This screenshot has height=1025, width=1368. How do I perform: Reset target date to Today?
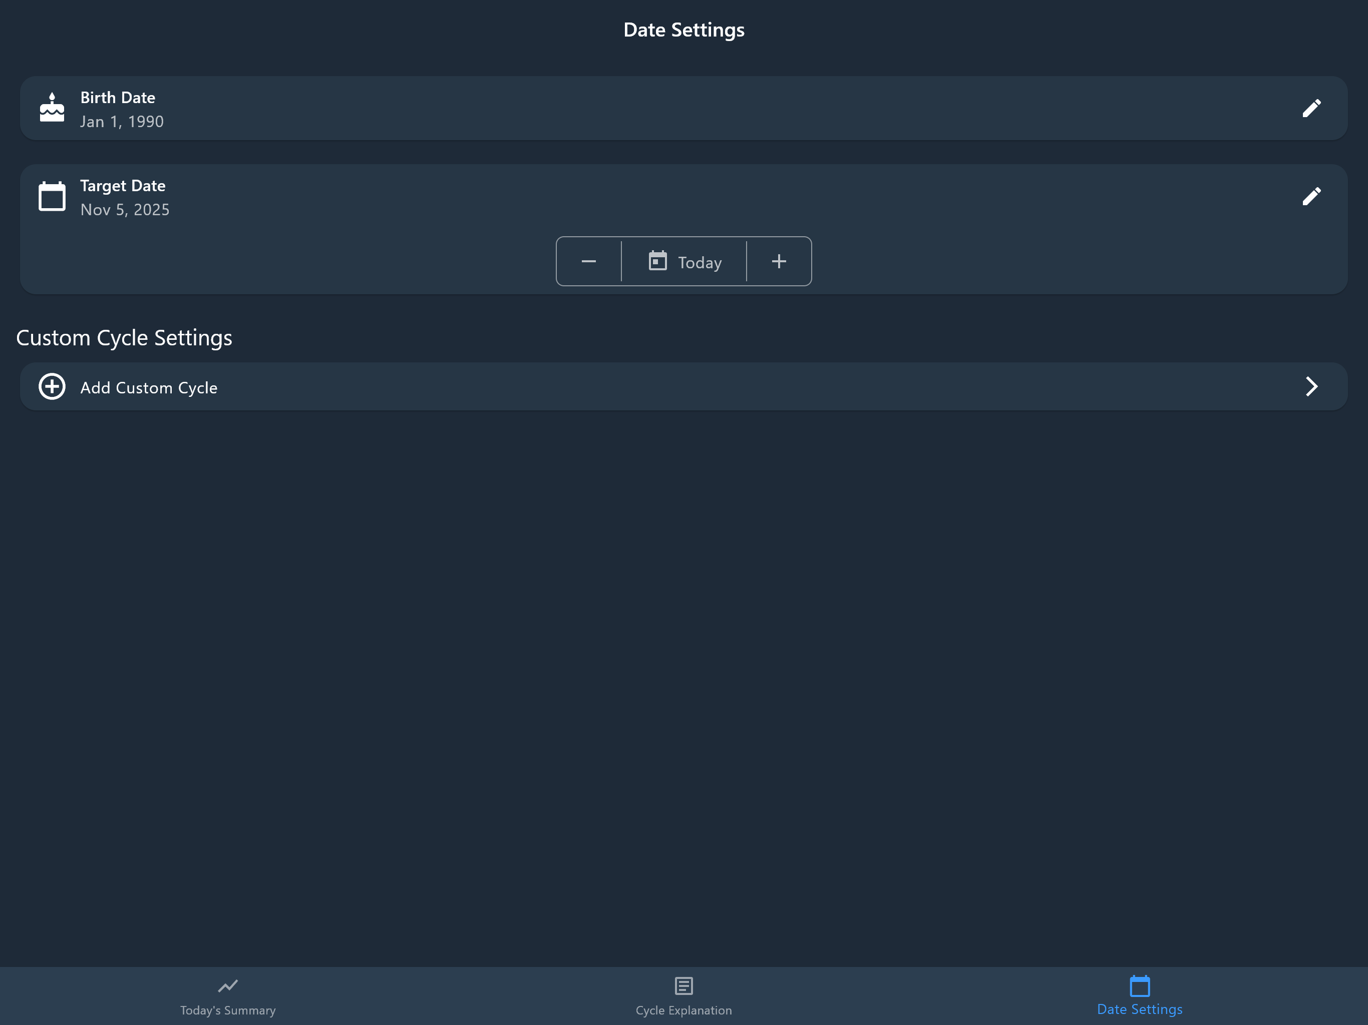coord(699,262)
